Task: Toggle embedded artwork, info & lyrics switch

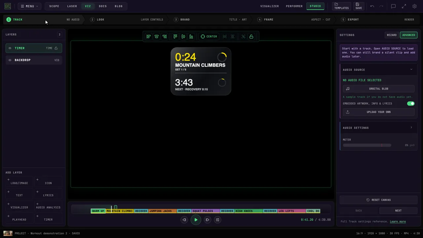Action: coord(411,103)
